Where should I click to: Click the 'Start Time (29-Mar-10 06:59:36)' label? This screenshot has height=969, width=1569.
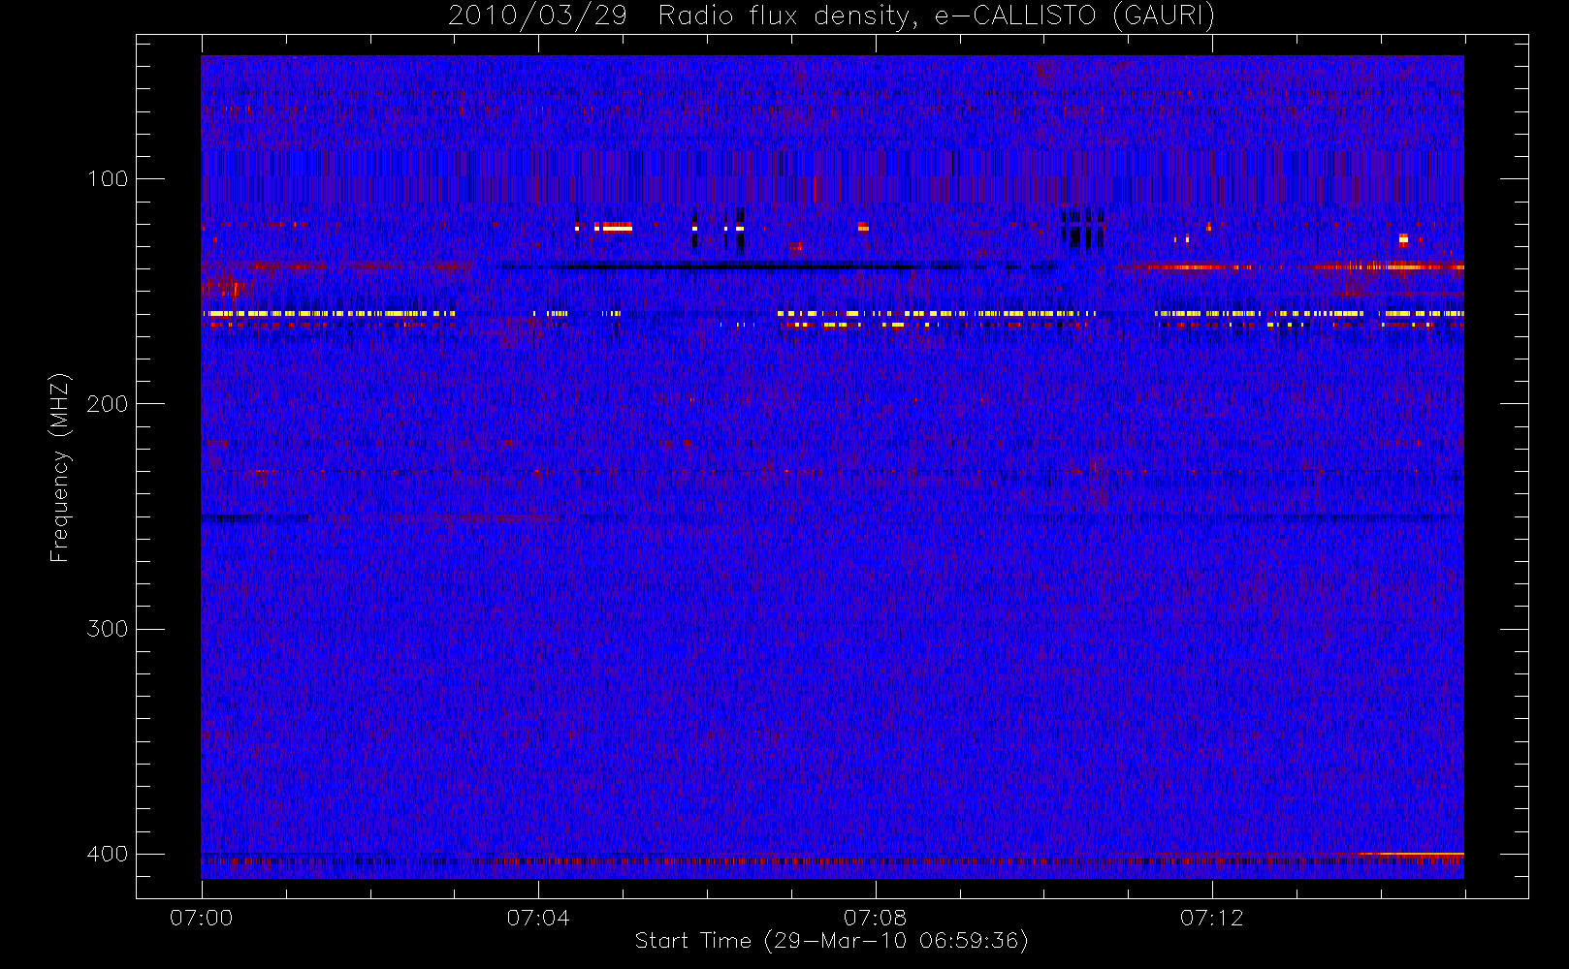coord(832,941)
